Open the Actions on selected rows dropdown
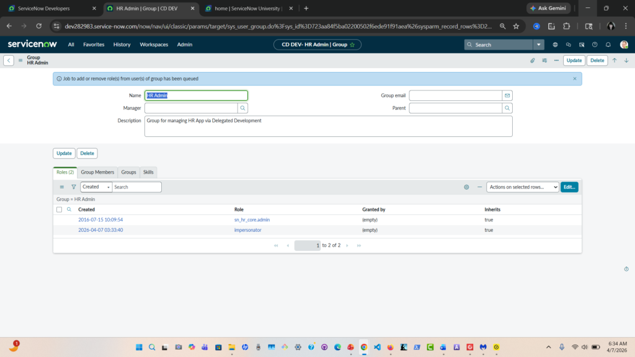 click(x=522, y=187)
